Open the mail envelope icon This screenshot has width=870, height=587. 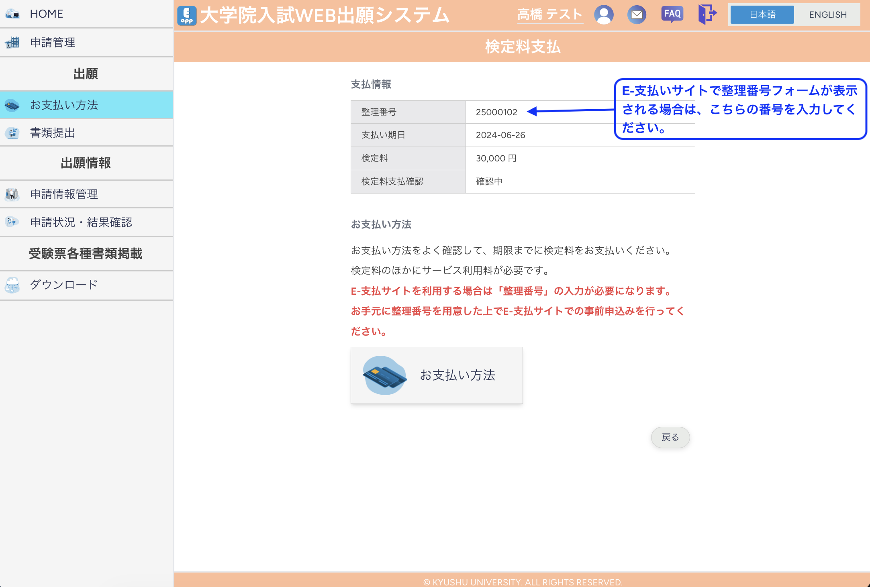pyautogui.click(x=637, y=14)
